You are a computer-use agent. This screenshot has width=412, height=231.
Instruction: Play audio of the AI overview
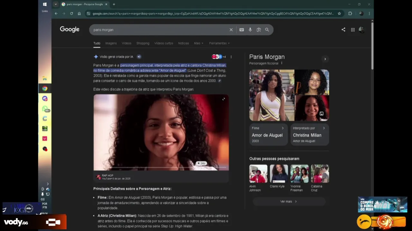point(139,57)
